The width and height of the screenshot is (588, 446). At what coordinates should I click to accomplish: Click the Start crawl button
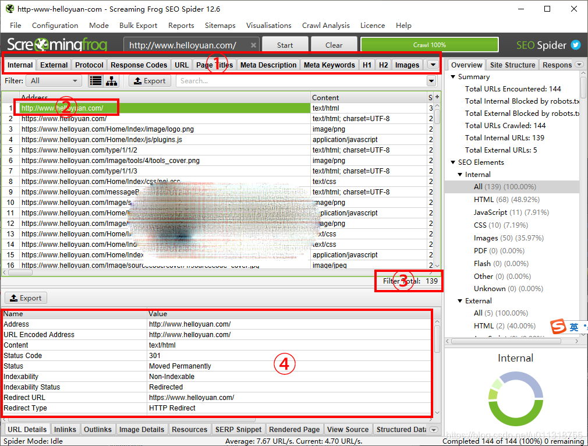285,45
